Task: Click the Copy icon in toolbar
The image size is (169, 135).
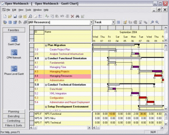Action: coord(52,16)
